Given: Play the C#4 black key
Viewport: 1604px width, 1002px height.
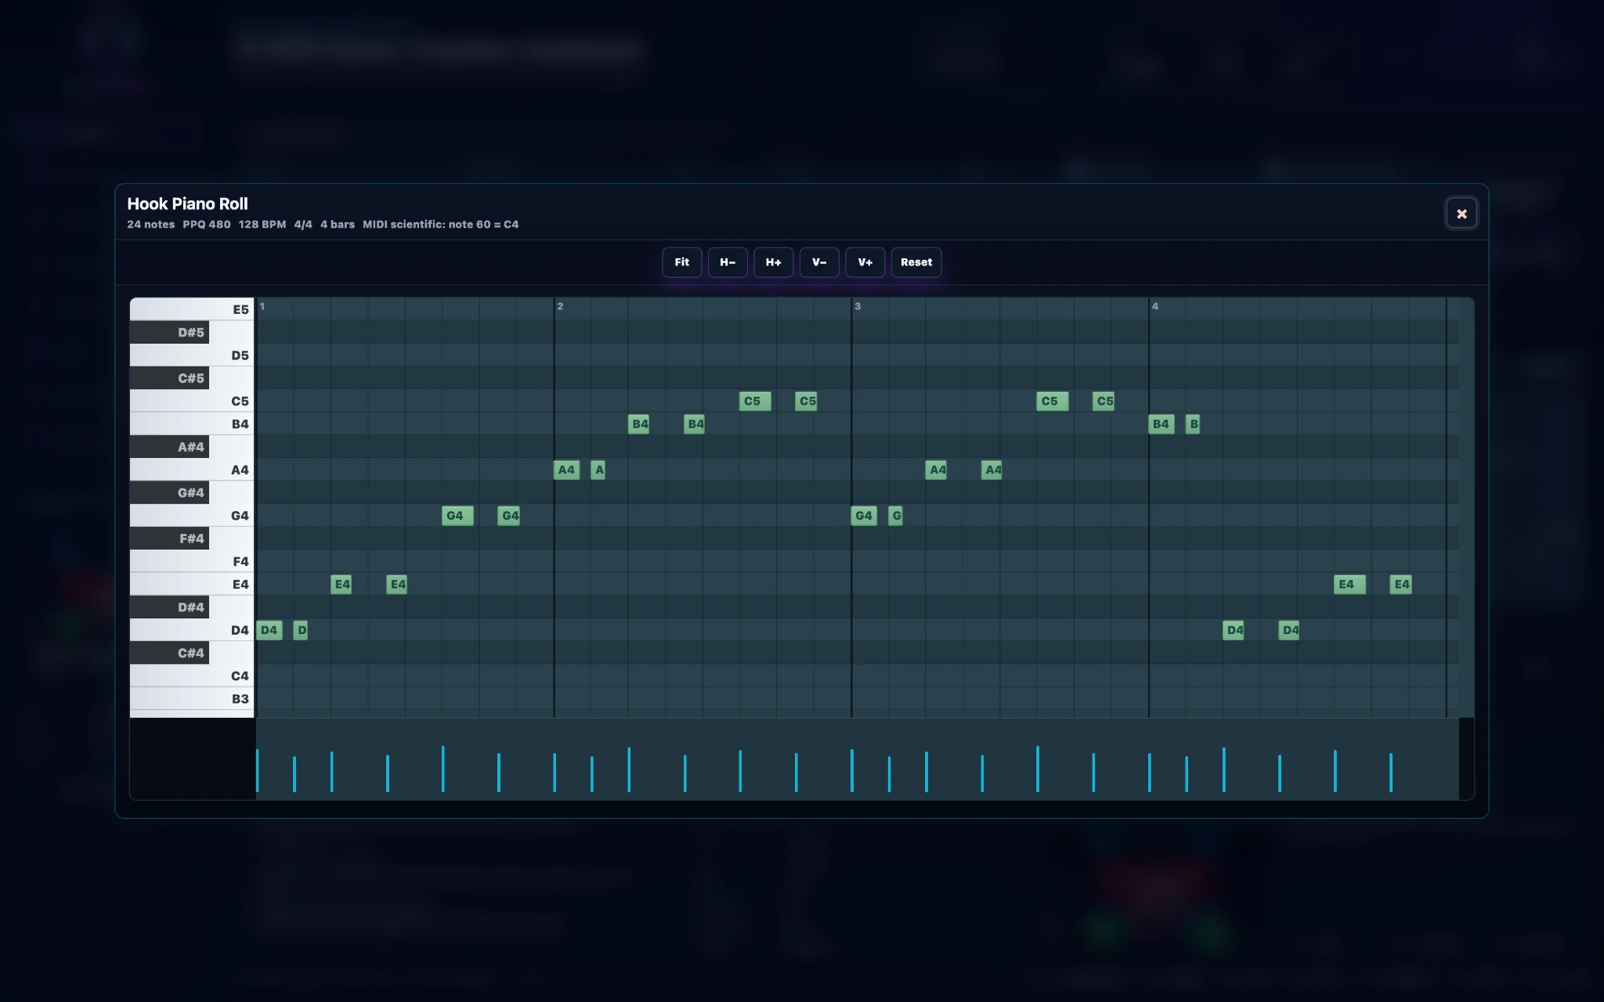Looking at the screenshot, I should (x=169, y=653).
